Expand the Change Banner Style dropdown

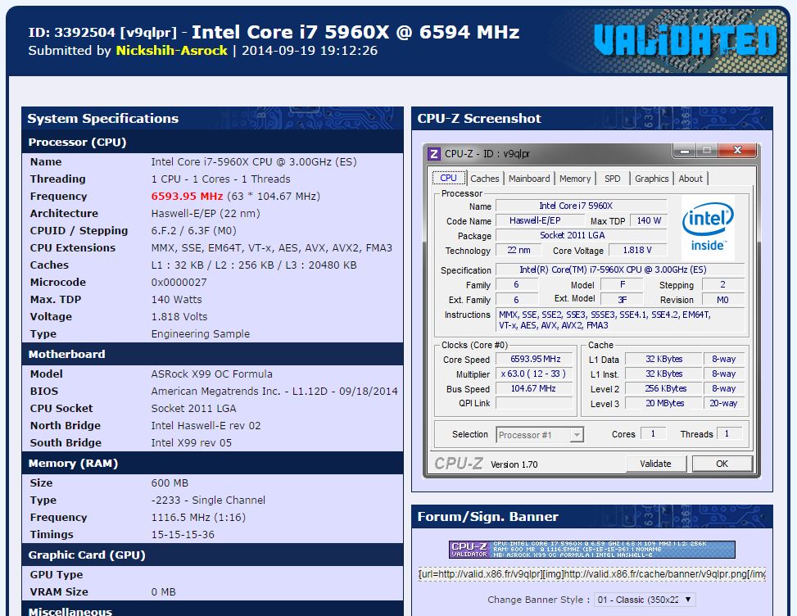[x=645, y=600]
